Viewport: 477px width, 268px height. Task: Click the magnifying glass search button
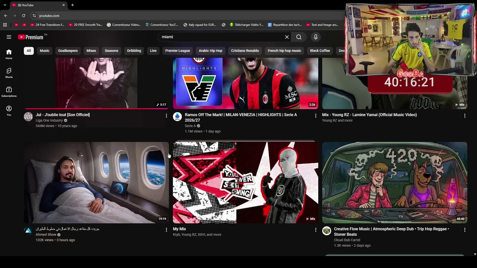[299, 37]
